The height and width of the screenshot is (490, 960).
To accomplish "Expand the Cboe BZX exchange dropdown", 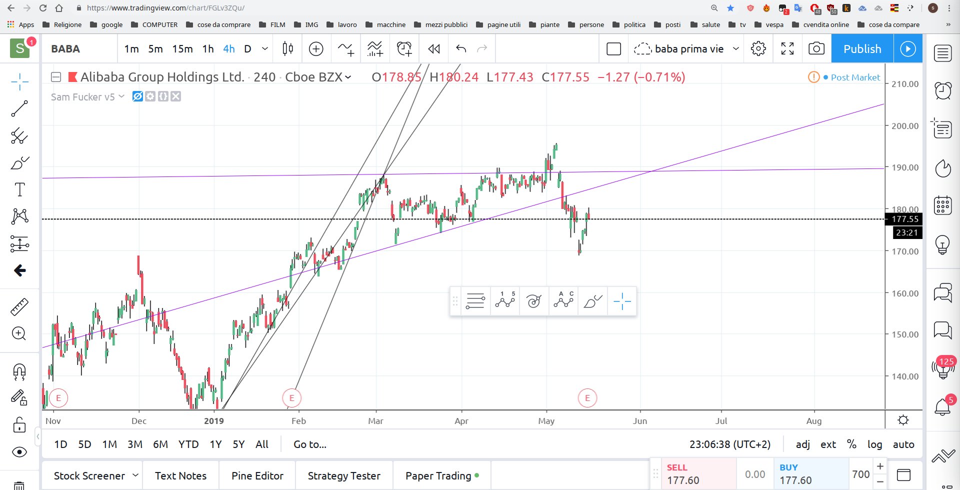I will coord(348,77).
